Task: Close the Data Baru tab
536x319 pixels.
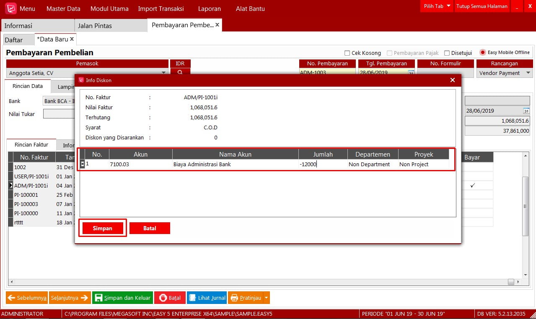Action: (x=72, y=39)
